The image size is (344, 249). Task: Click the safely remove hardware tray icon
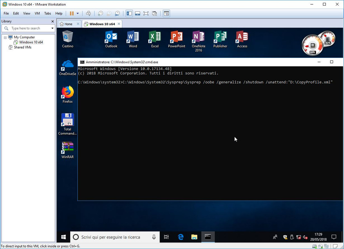(x=292, y=237)
